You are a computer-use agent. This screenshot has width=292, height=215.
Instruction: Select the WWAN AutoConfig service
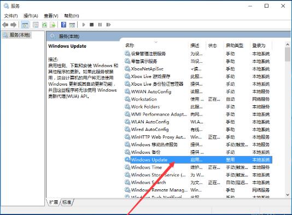coord(198,92)
